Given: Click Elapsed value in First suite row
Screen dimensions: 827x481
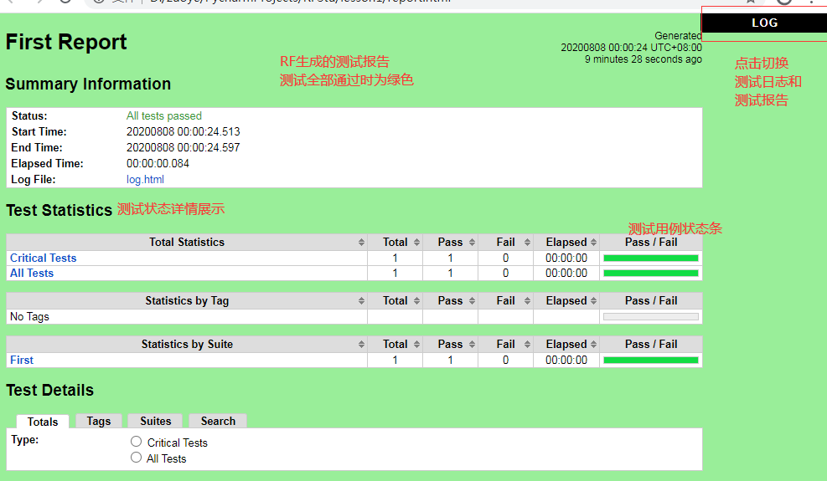Looking at the screenshot, I should pos(566,360).
